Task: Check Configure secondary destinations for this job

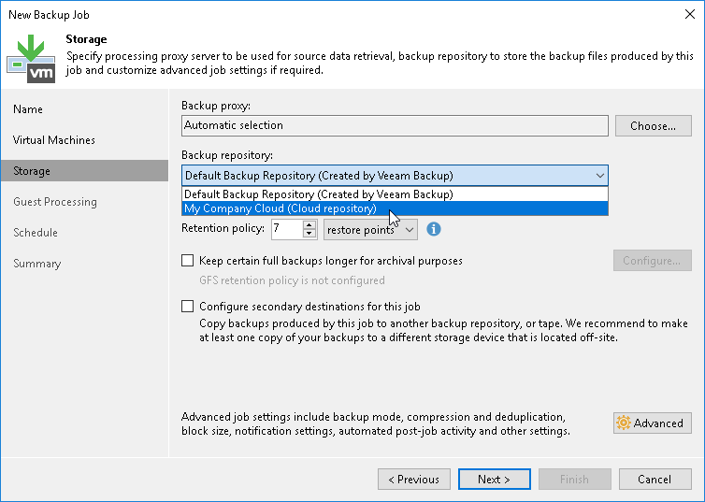Action: tap(188, 306)
